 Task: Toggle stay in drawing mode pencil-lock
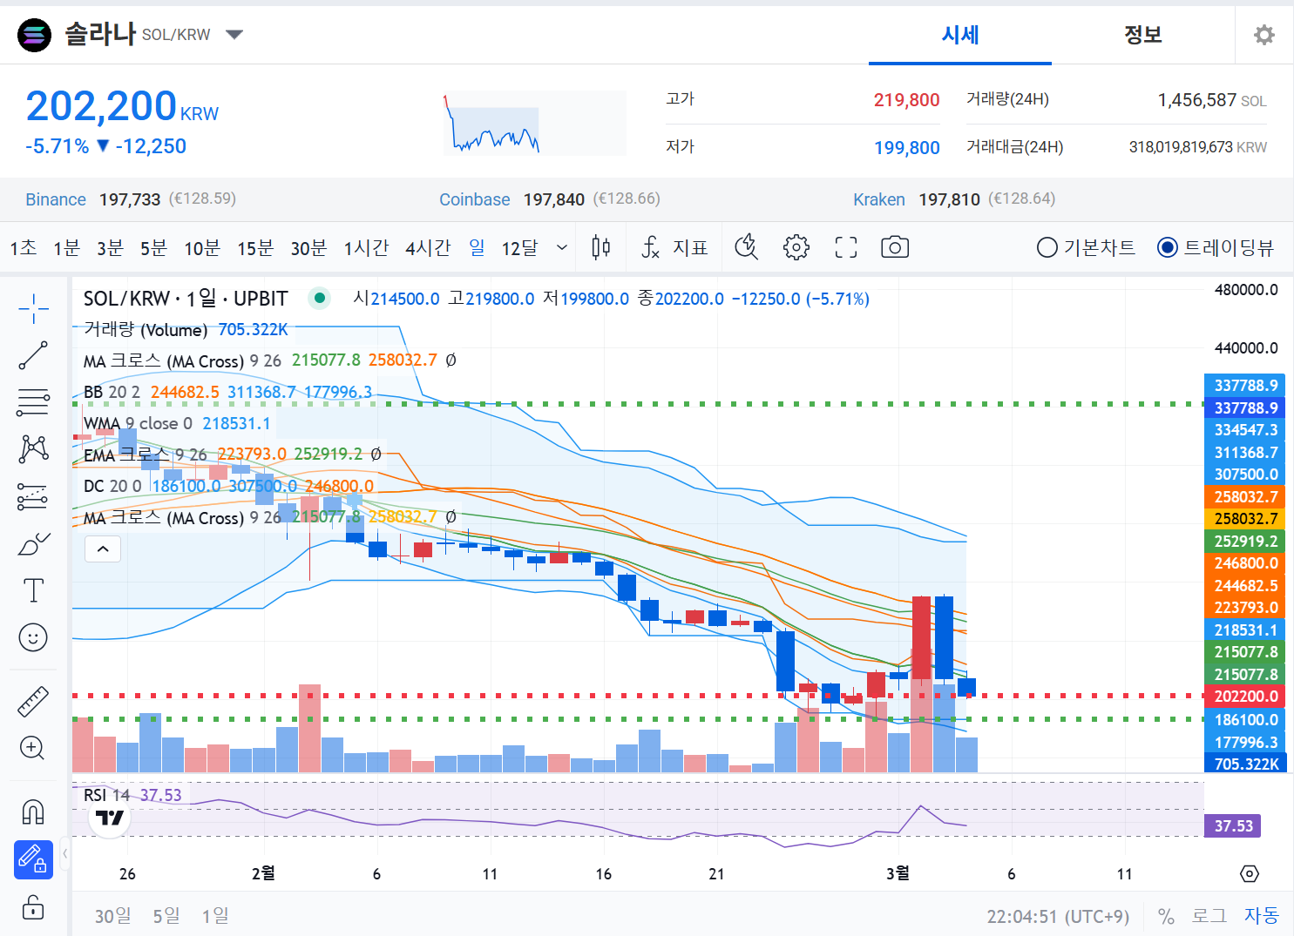point(33,859)
